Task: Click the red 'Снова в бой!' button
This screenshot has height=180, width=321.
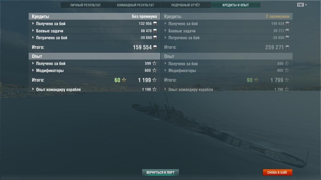Action: pos(277,173)
